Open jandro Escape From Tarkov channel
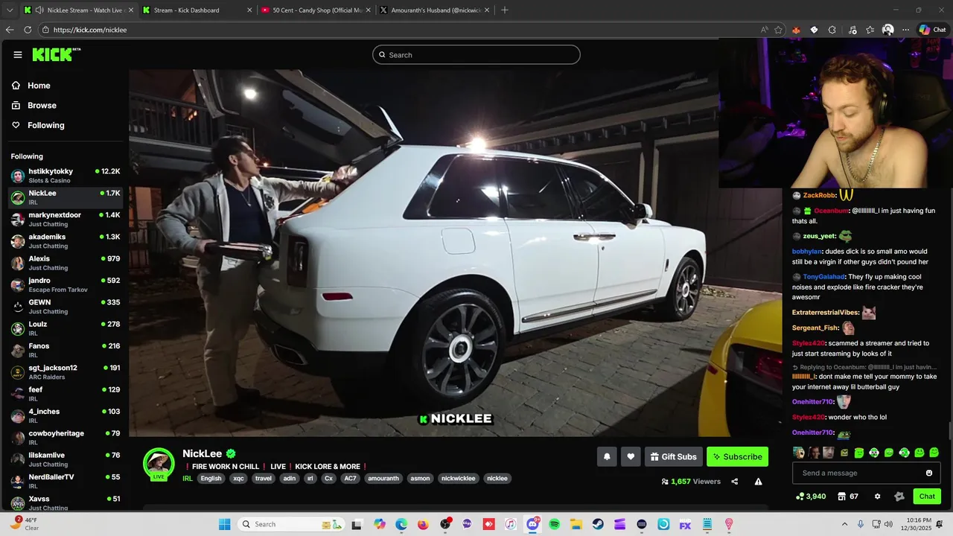 click(66, 284)
